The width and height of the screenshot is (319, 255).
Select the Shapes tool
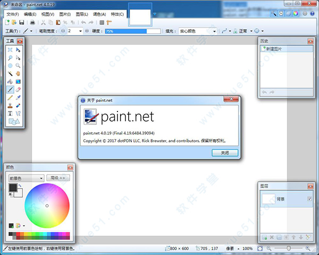click(14, 122)
